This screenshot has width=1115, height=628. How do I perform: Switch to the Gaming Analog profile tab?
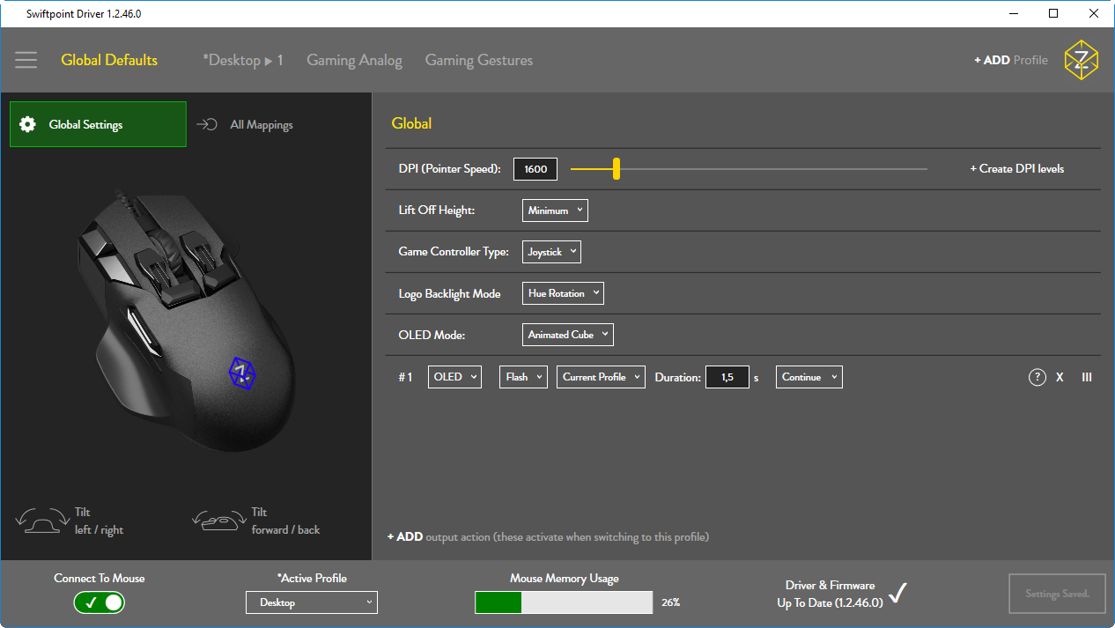[354, 60]
